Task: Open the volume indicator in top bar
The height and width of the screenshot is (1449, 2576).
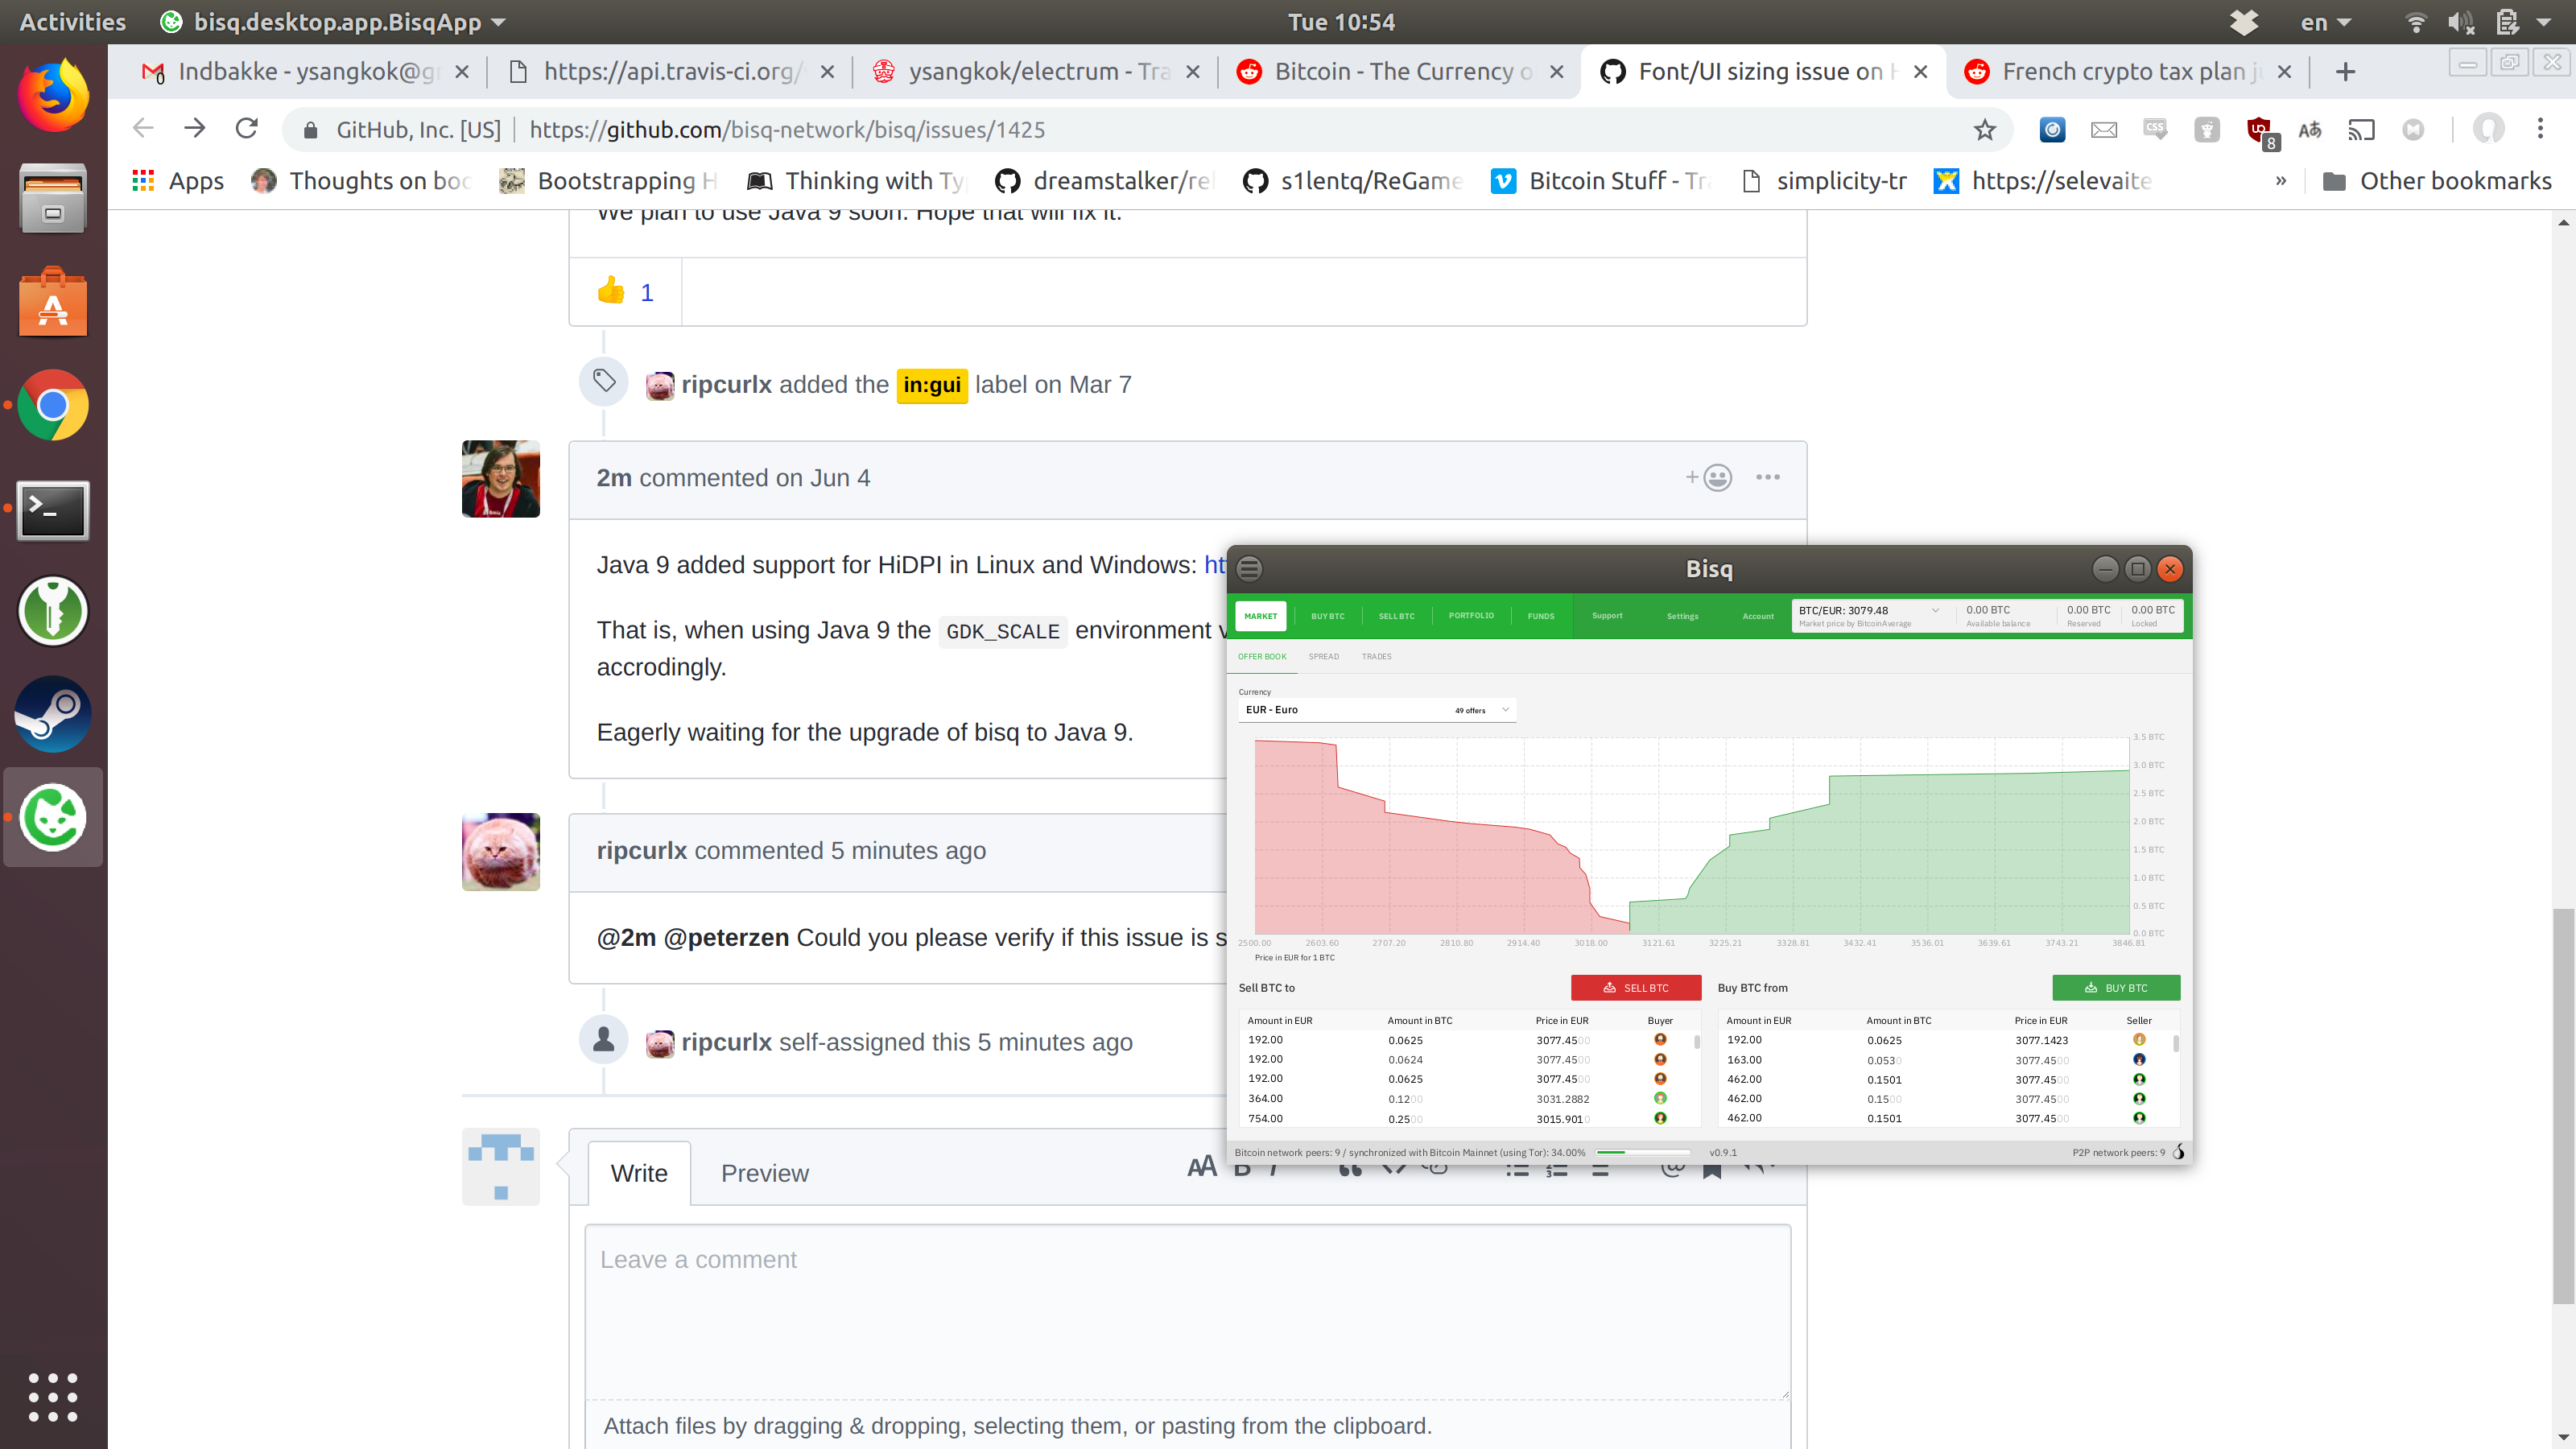Action: [x=2461, y=22]
